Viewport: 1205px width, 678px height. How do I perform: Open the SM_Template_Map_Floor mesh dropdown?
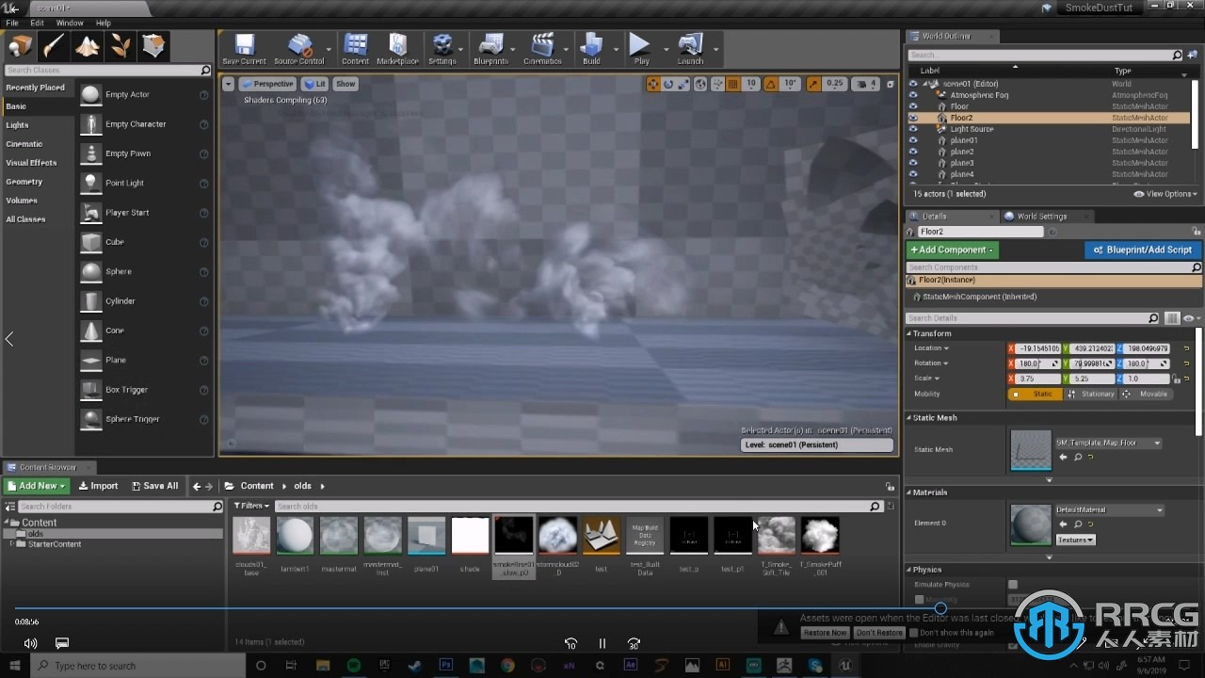pos(1108,443)
